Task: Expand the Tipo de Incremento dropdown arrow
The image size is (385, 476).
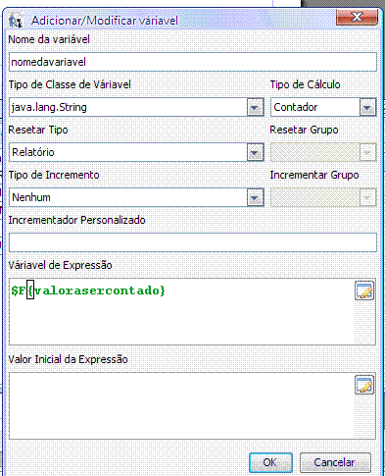Action: [255, 197]
